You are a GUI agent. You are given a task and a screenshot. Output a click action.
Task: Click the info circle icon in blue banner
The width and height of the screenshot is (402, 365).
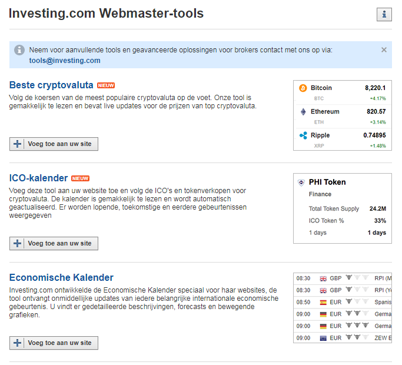tap(19, 50)
